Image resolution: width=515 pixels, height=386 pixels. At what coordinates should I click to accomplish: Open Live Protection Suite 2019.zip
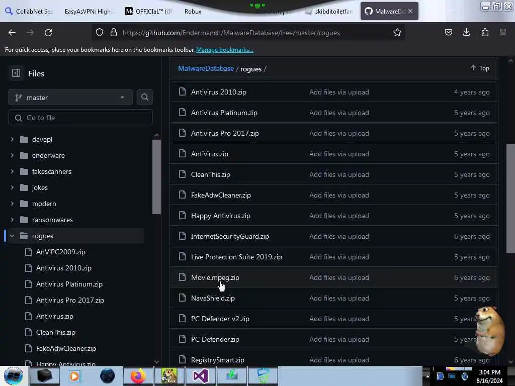pyautogui.click(x=236, y=257)
